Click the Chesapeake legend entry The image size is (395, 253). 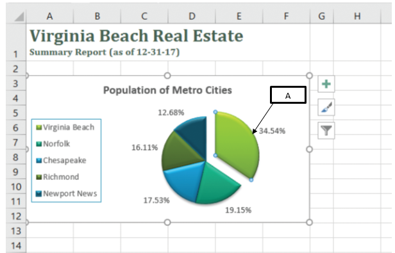[61, 160]
